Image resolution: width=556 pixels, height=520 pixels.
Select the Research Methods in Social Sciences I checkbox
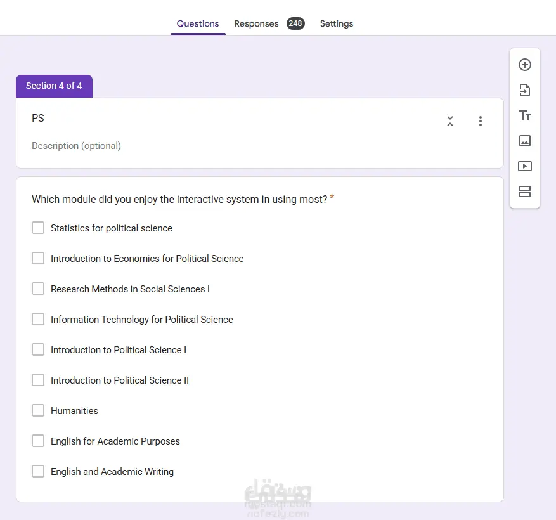tap(38, 289)
